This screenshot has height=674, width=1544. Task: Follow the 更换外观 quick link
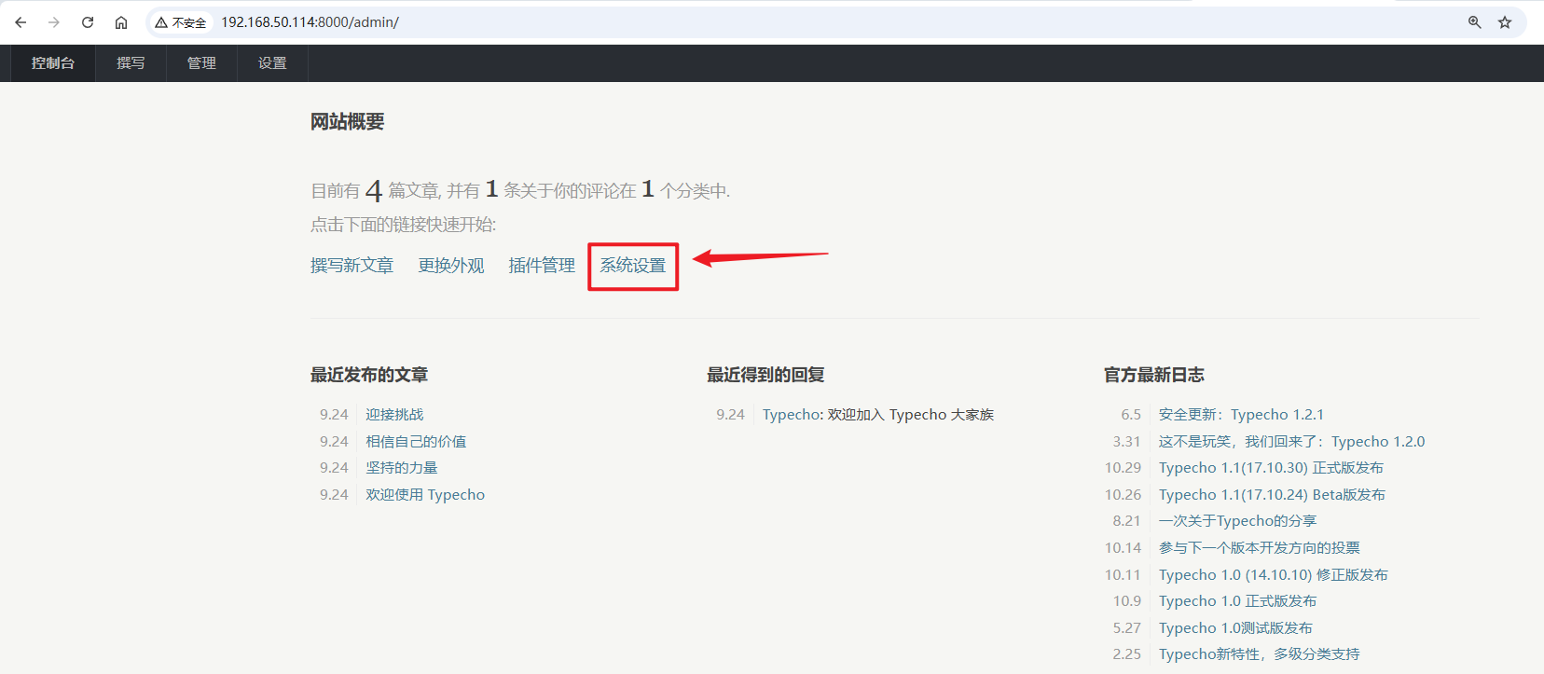[451, 266]
